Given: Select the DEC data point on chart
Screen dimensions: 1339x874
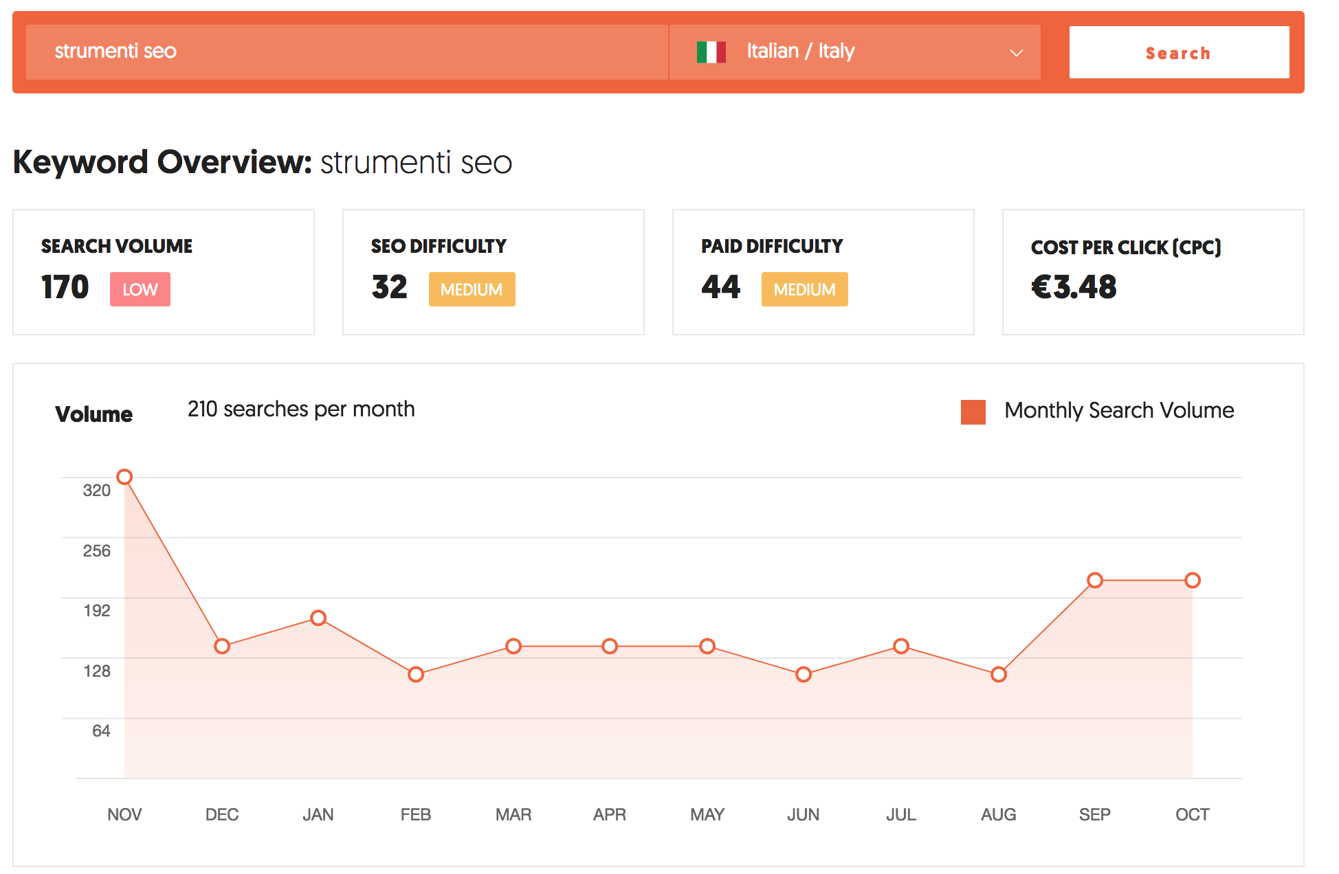Looking at the screenshot, I should click(222, 646).
